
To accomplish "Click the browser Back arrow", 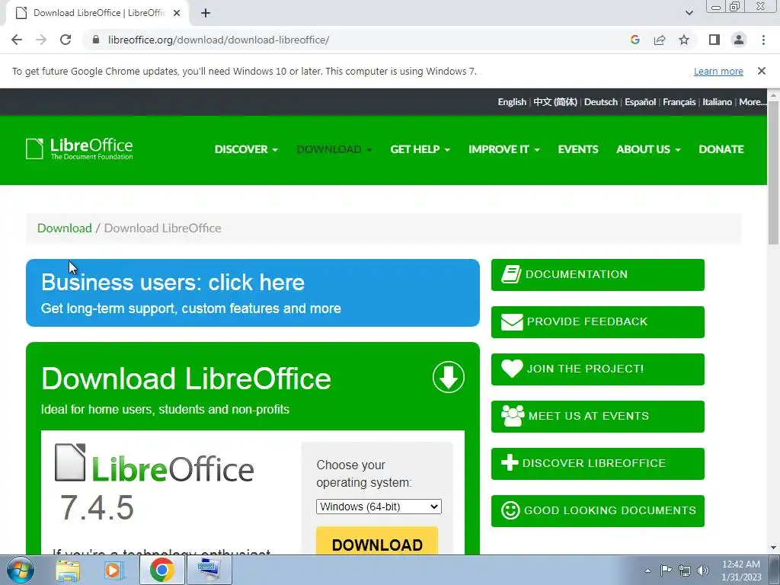I will (17, 40).
